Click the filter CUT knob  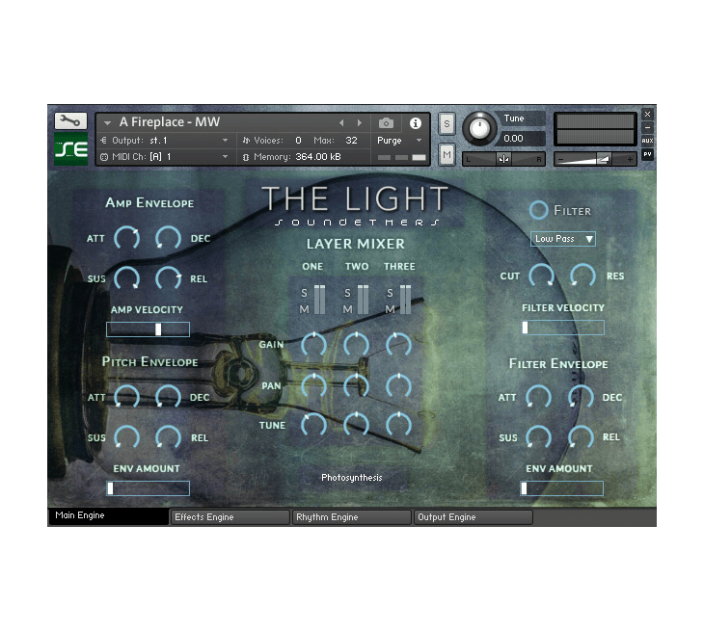click(541, 276)
